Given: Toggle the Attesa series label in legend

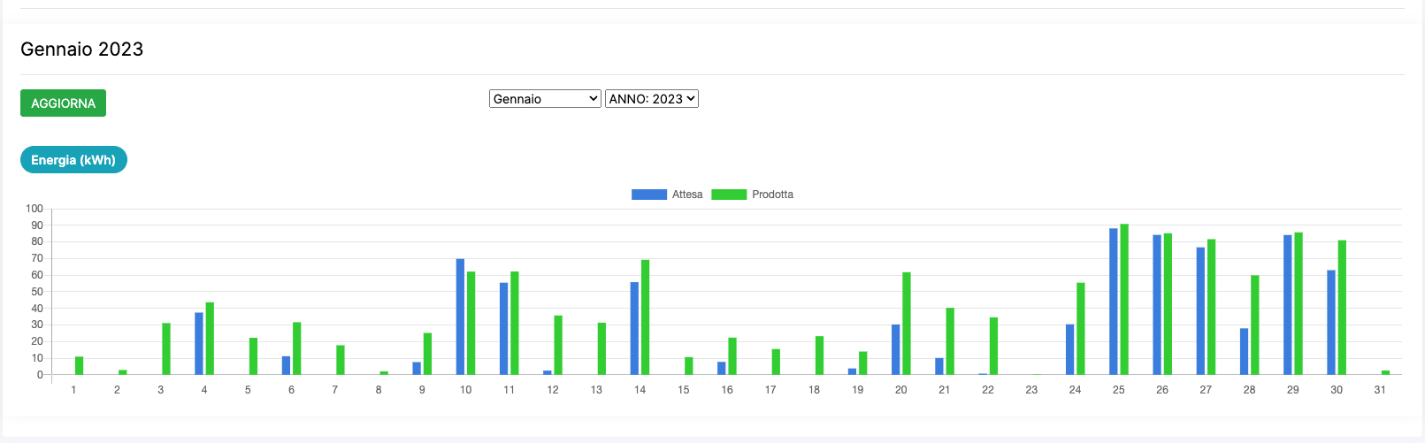Looking at the screenshot, I should tap(687, 195).
